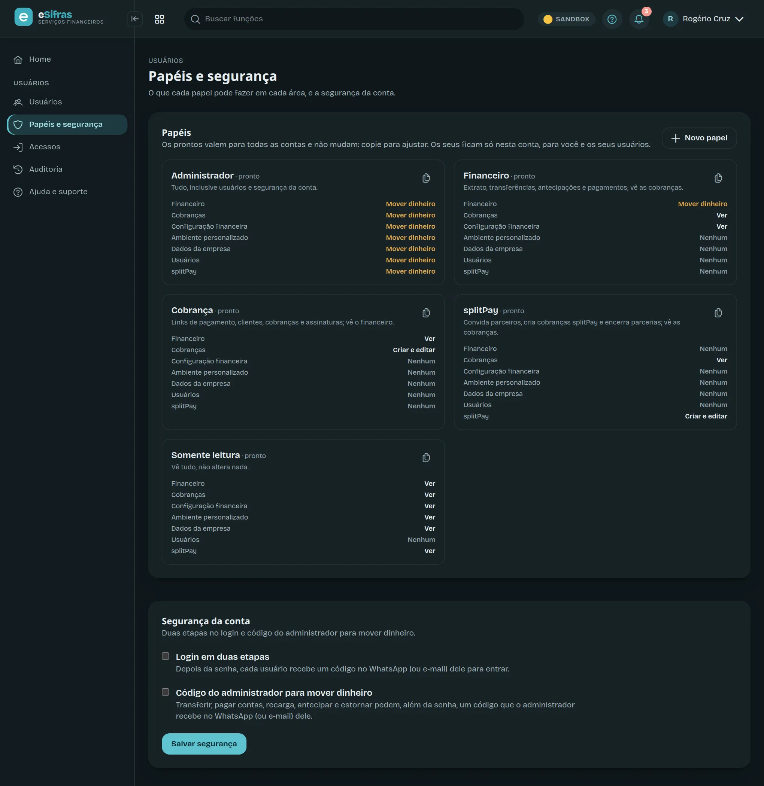Click the Segurança da conta heading
This screenshot has height=786, width=764.
point(206,621)
